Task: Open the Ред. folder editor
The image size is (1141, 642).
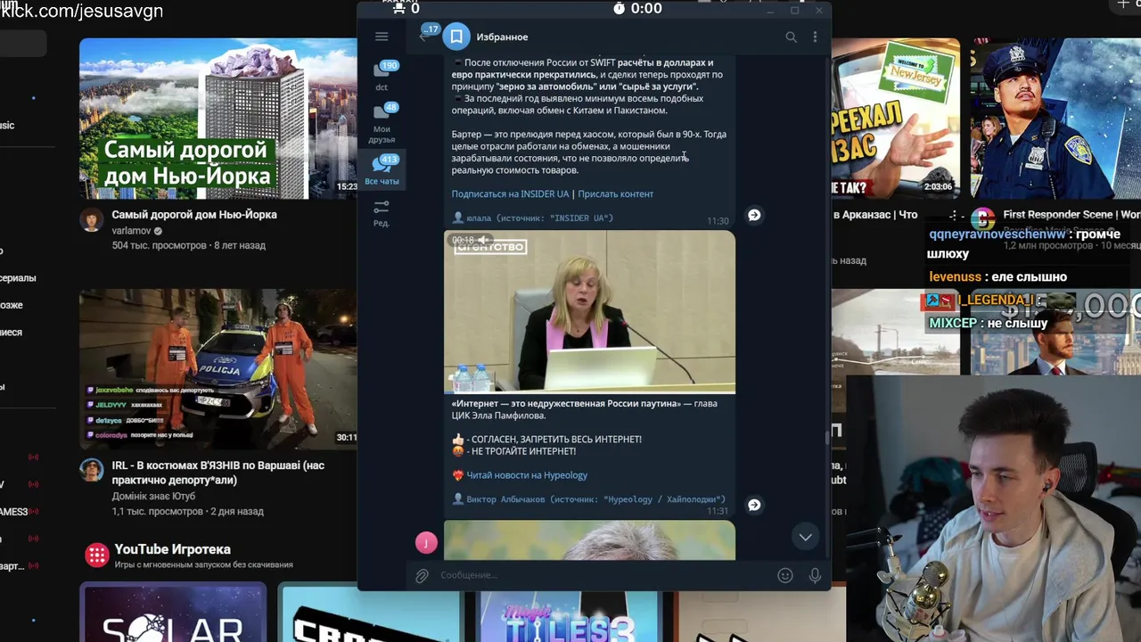Action: [x=382, y=212]
